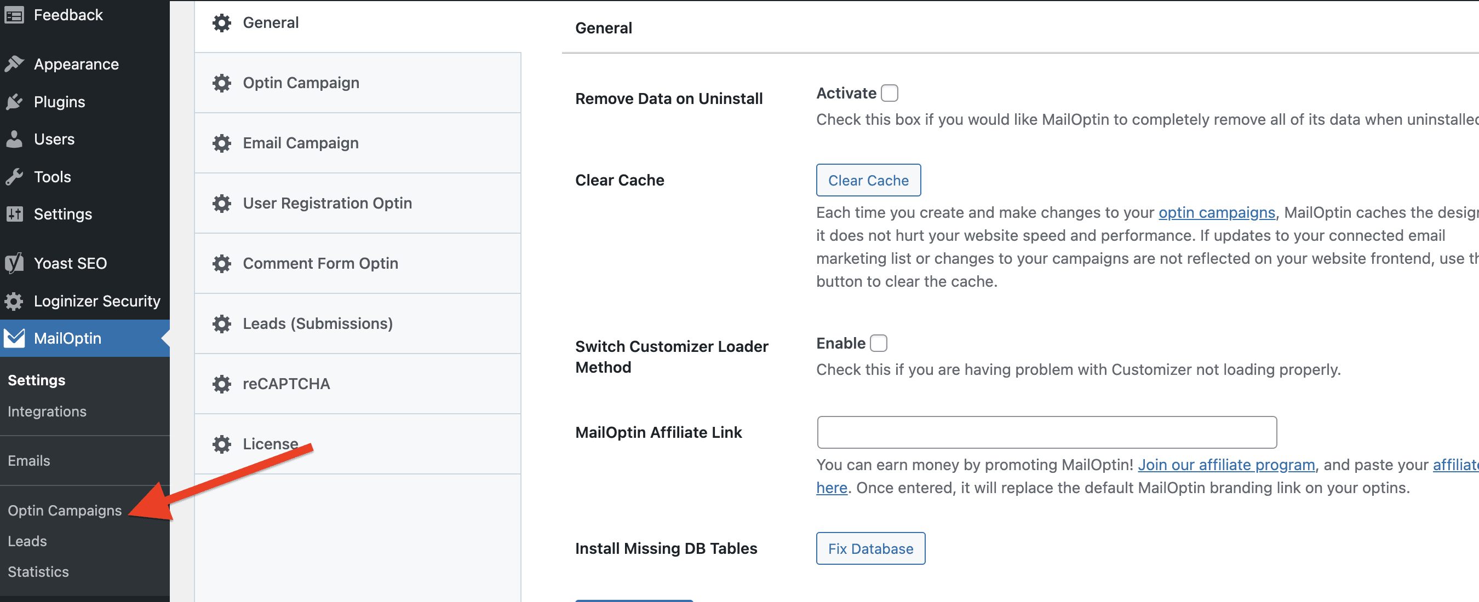Click gear icon beside reCAPTCHA
Image resolution: width=1479 pixels, height=602 pixels.
pos(222,384)
